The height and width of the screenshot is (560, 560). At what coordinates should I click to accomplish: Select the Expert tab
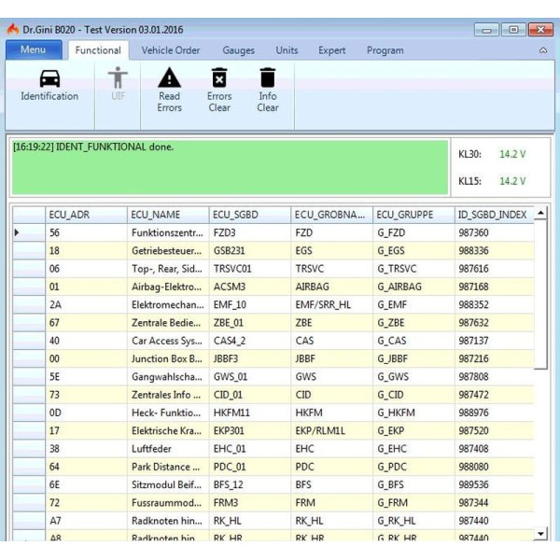pyautogui.click(x=332, y=50)
